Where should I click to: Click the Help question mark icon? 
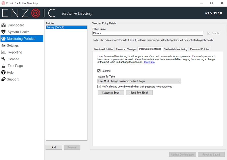click(x=4, y=72)
